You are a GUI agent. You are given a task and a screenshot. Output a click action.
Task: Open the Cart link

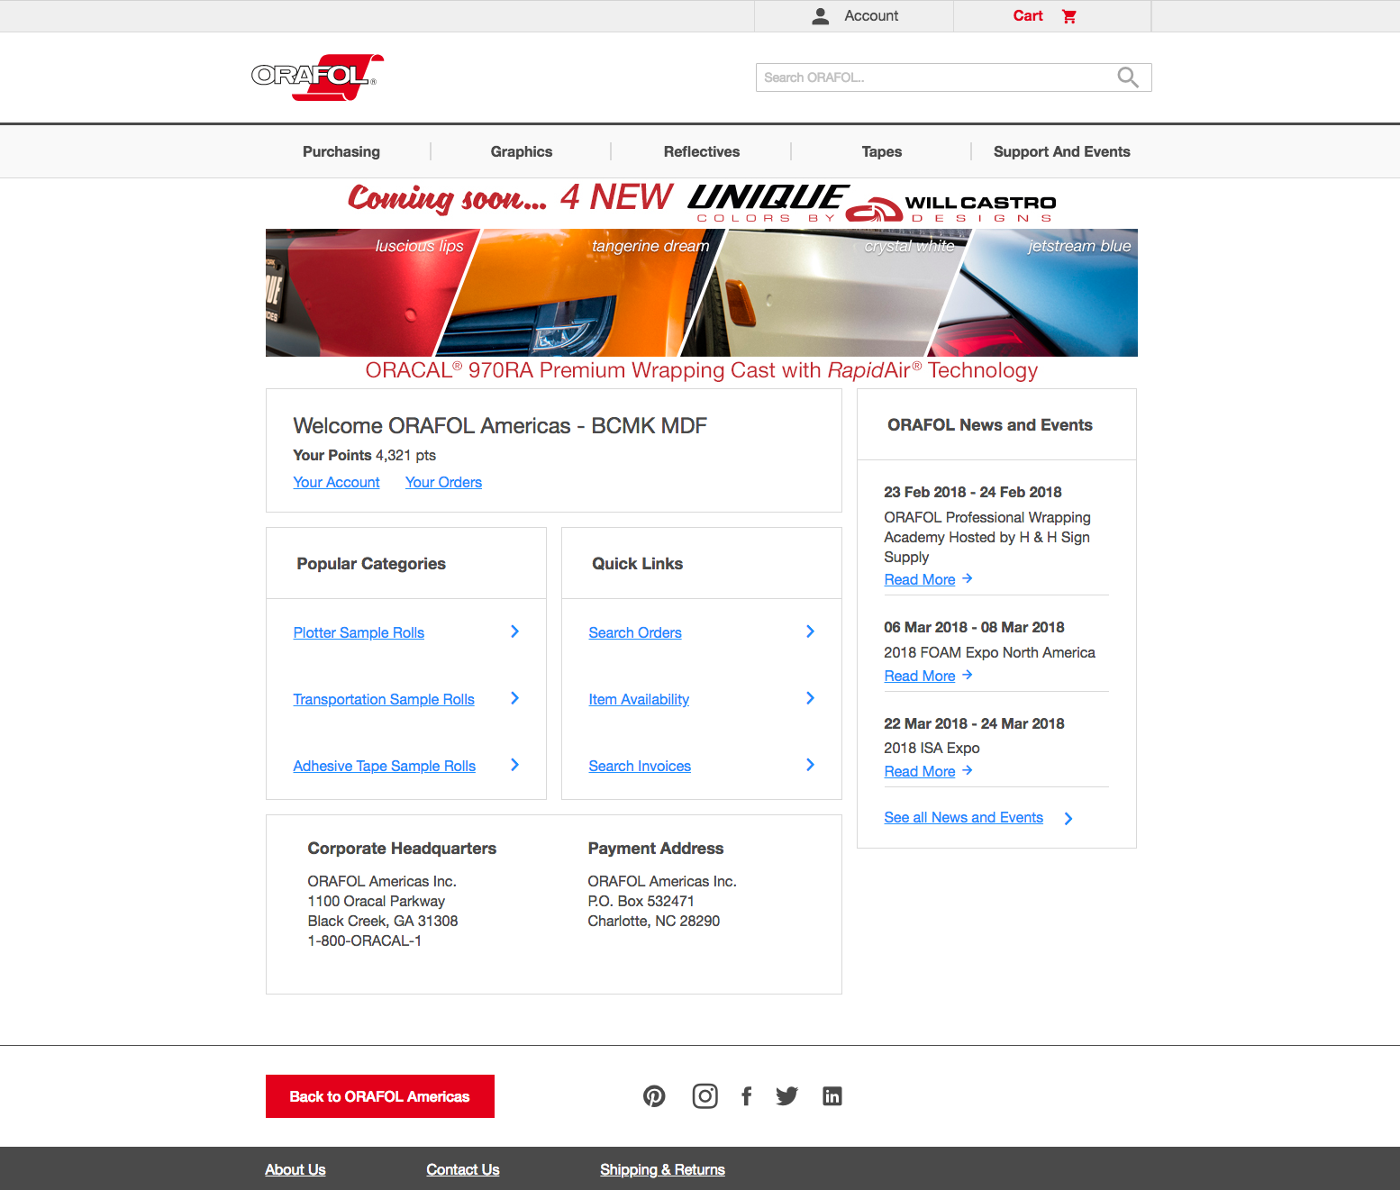(1028, 16)
